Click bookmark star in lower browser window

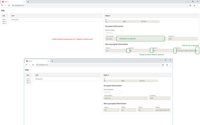coord(163,65)
